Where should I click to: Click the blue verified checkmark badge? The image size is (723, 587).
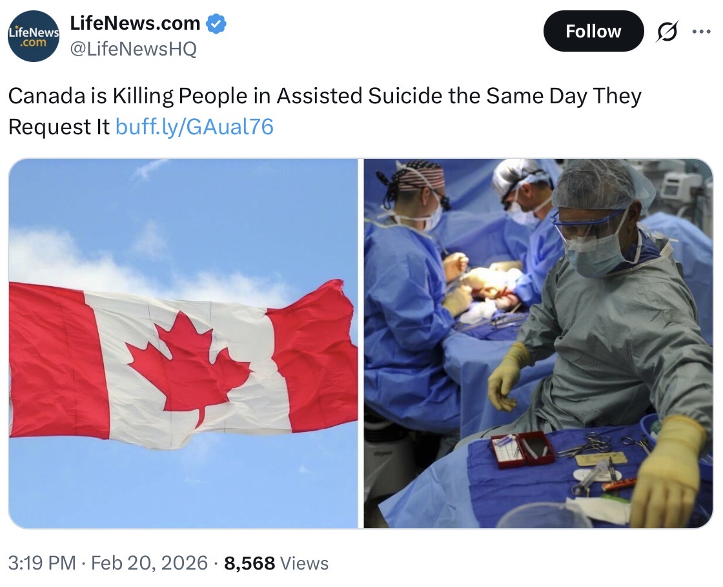coord(216,23)
